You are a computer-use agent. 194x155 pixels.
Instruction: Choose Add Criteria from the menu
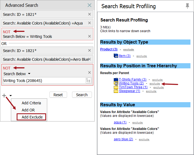(31, 103)
